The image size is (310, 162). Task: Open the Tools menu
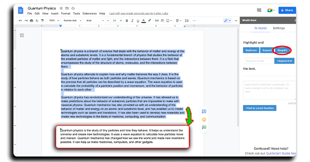click(76, 13)
